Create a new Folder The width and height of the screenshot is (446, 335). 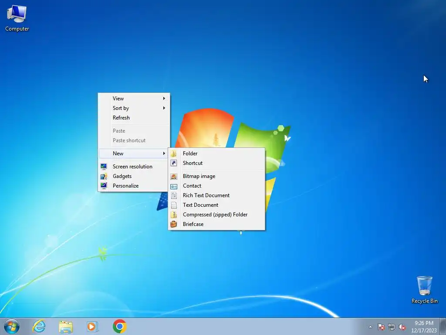click(x=217, y=153)
